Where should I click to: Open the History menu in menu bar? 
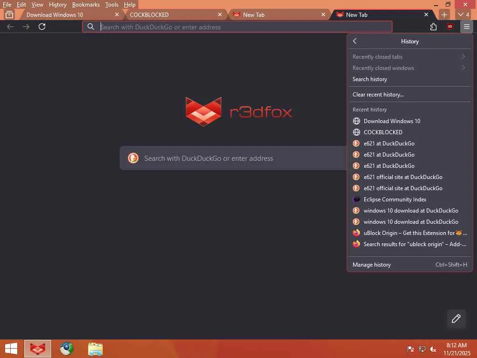pos(57,5)
